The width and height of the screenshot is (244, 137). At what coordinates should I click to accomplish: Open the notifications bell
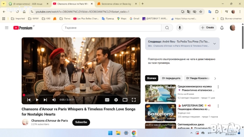coord(222,28)
